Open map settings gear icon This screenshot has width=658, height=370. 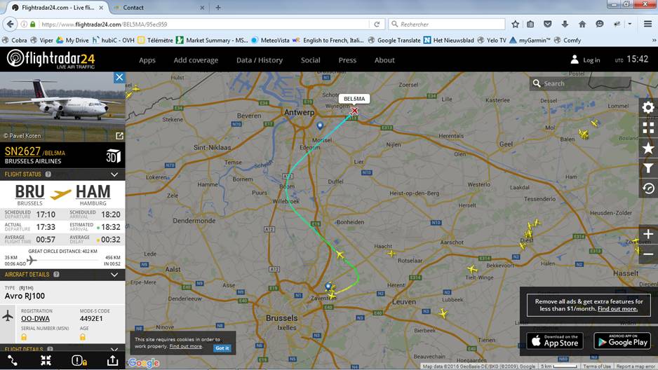coord(648,107)
